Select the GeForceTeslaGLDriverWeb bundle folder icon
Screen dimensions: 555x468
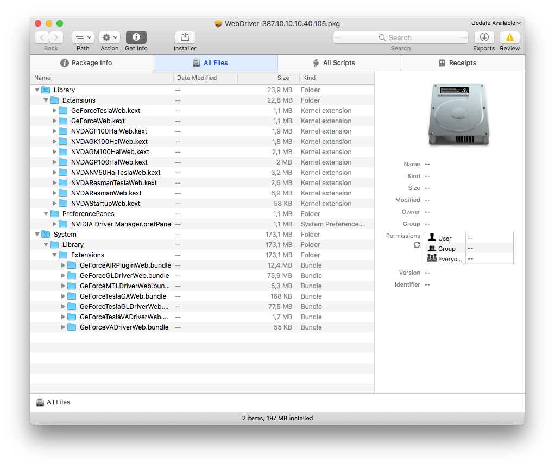click(72, 306)
